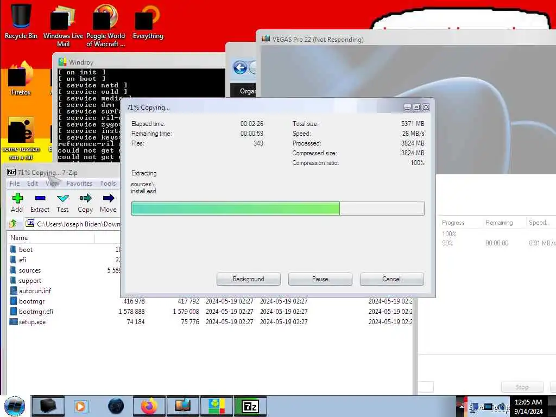The height and width of the screenshot is (417, 556).
Task: Open the 7-Zip taskbar button
Action: (250, 406)
